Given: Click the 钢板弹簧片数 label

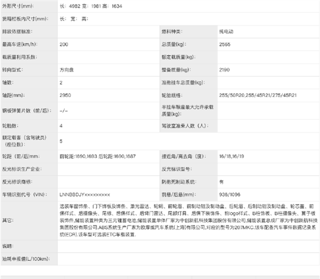Looking at the screenshot, I should (x=27, y=111).
